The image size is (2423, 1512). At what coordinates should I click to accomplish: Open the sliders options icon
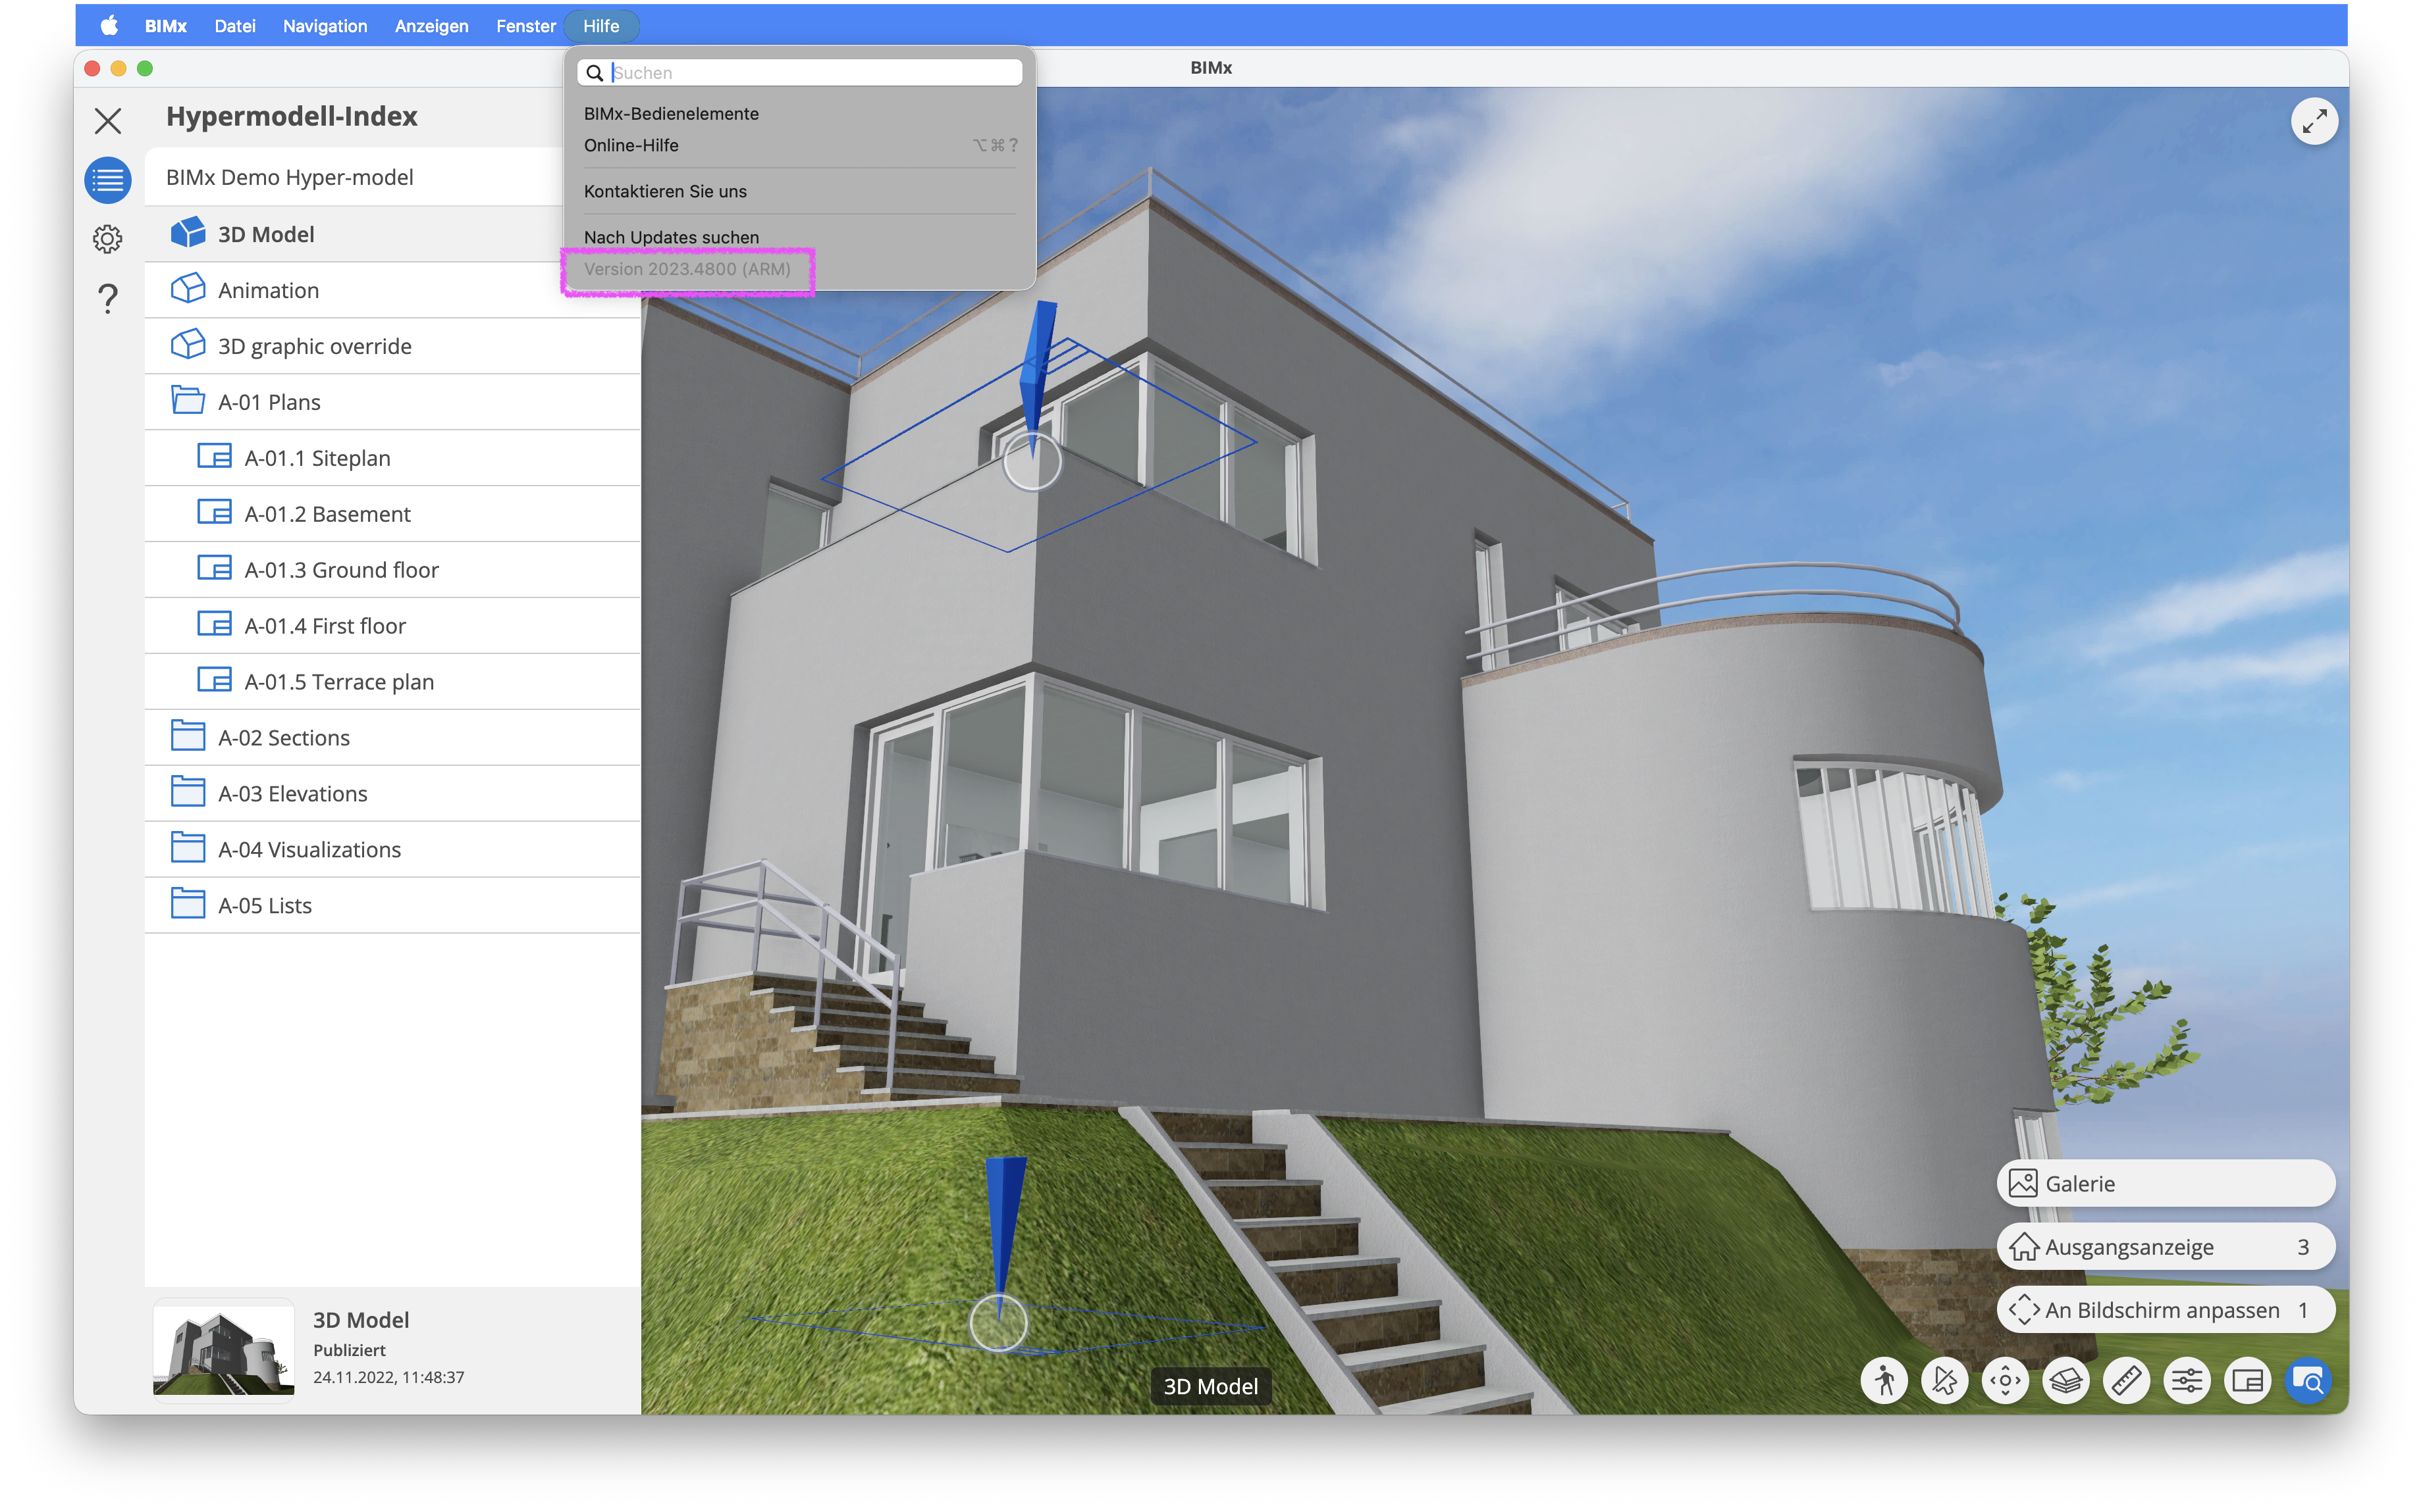pos(2187,1381)
